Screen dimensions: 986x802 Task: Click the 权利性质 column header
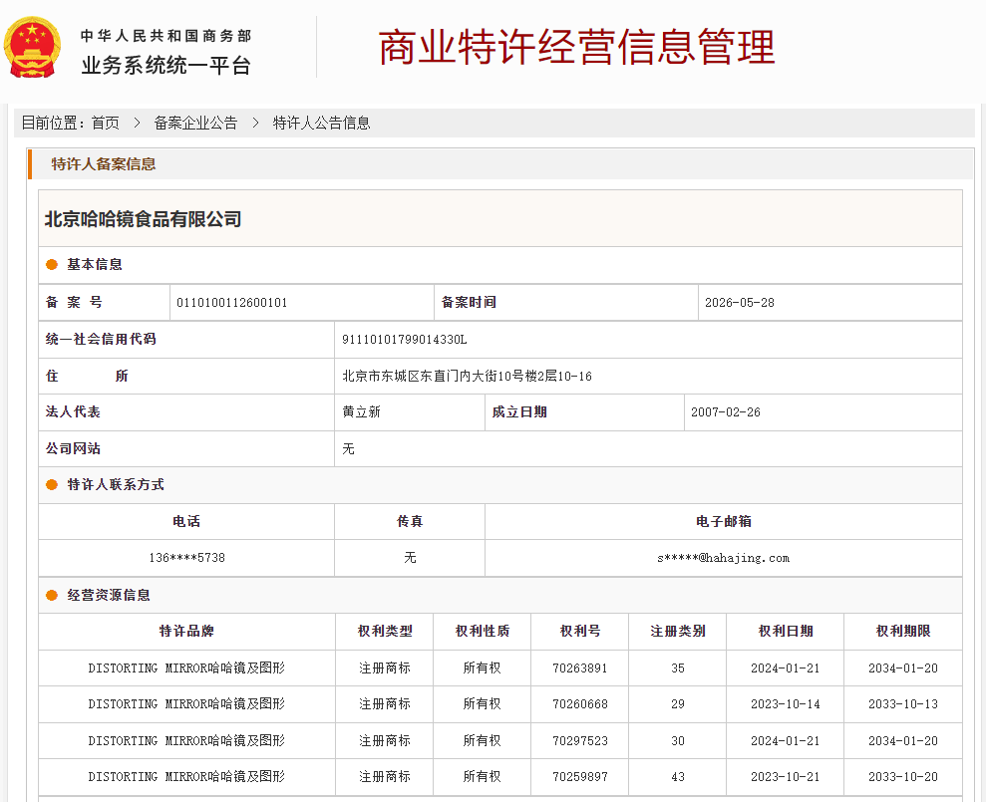tap(483, 631)
